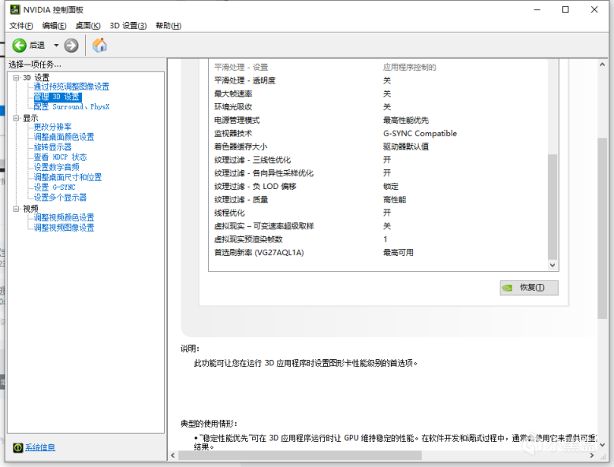Select the 纹理过滤 - 三线性优化 row
Image resolution: width=614 pixels, height=467 pixels.
pyautogui.click(x=378, y=160)
